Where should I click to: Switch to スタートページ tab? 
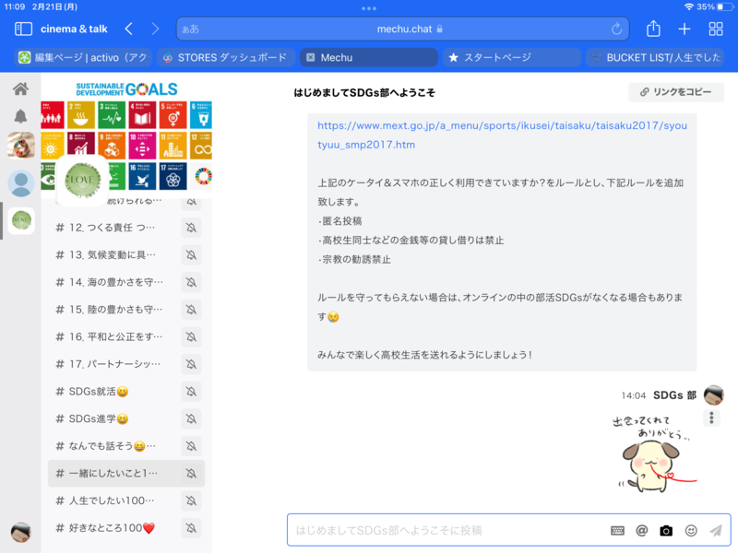(510, 57)
